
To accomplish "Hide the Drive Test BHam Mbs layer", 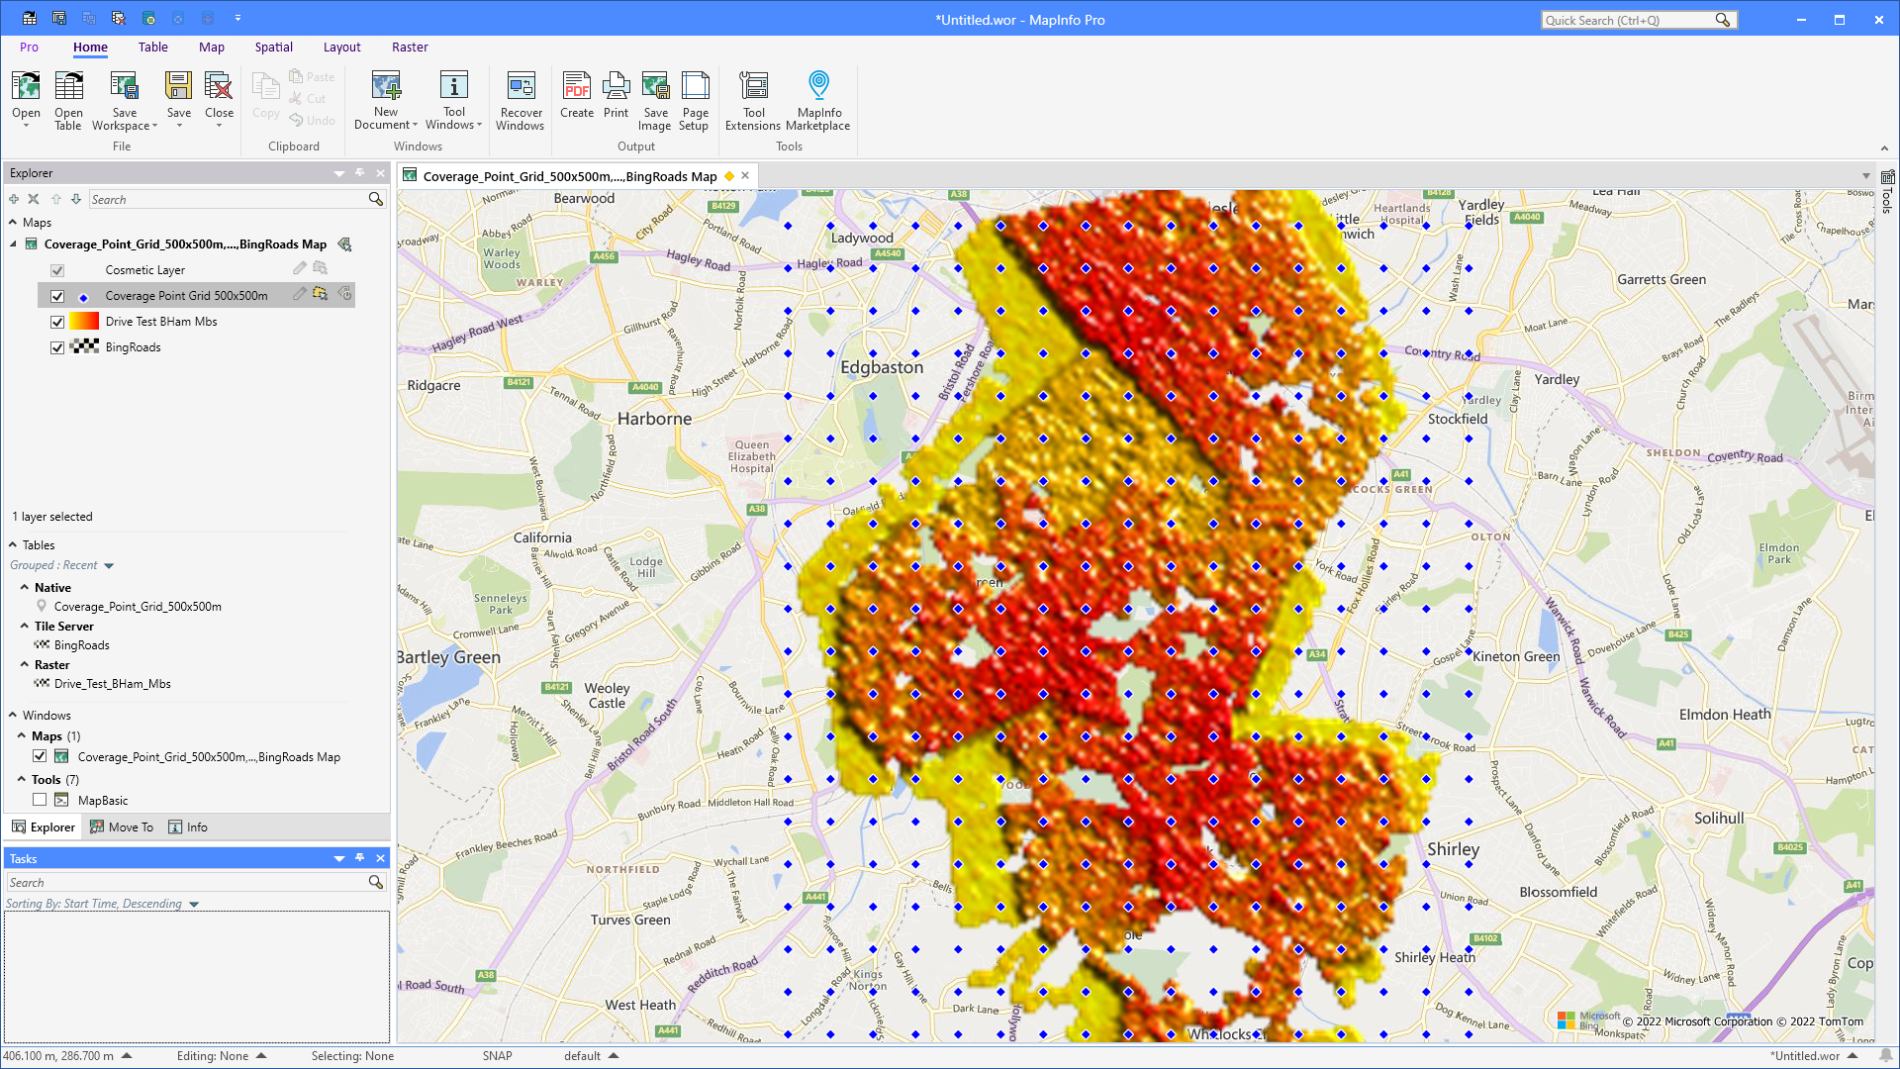I will (x=57, y=322).
